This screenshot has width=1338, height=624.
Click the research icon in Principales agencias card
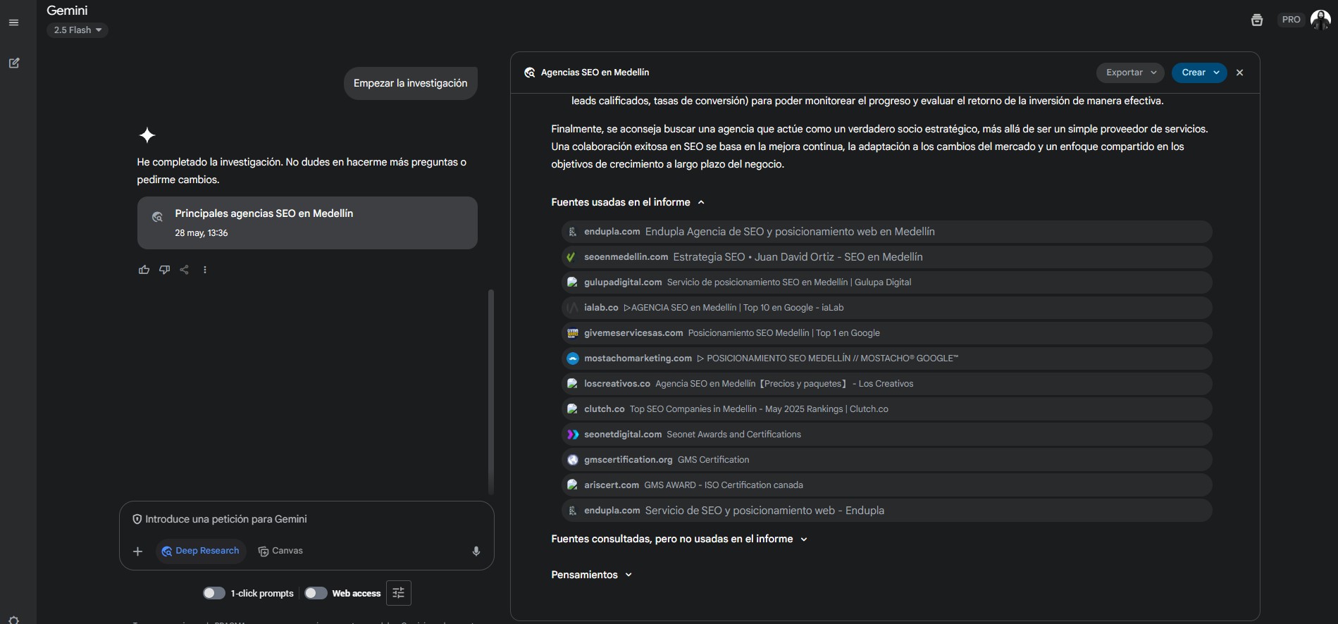point(158,217)
